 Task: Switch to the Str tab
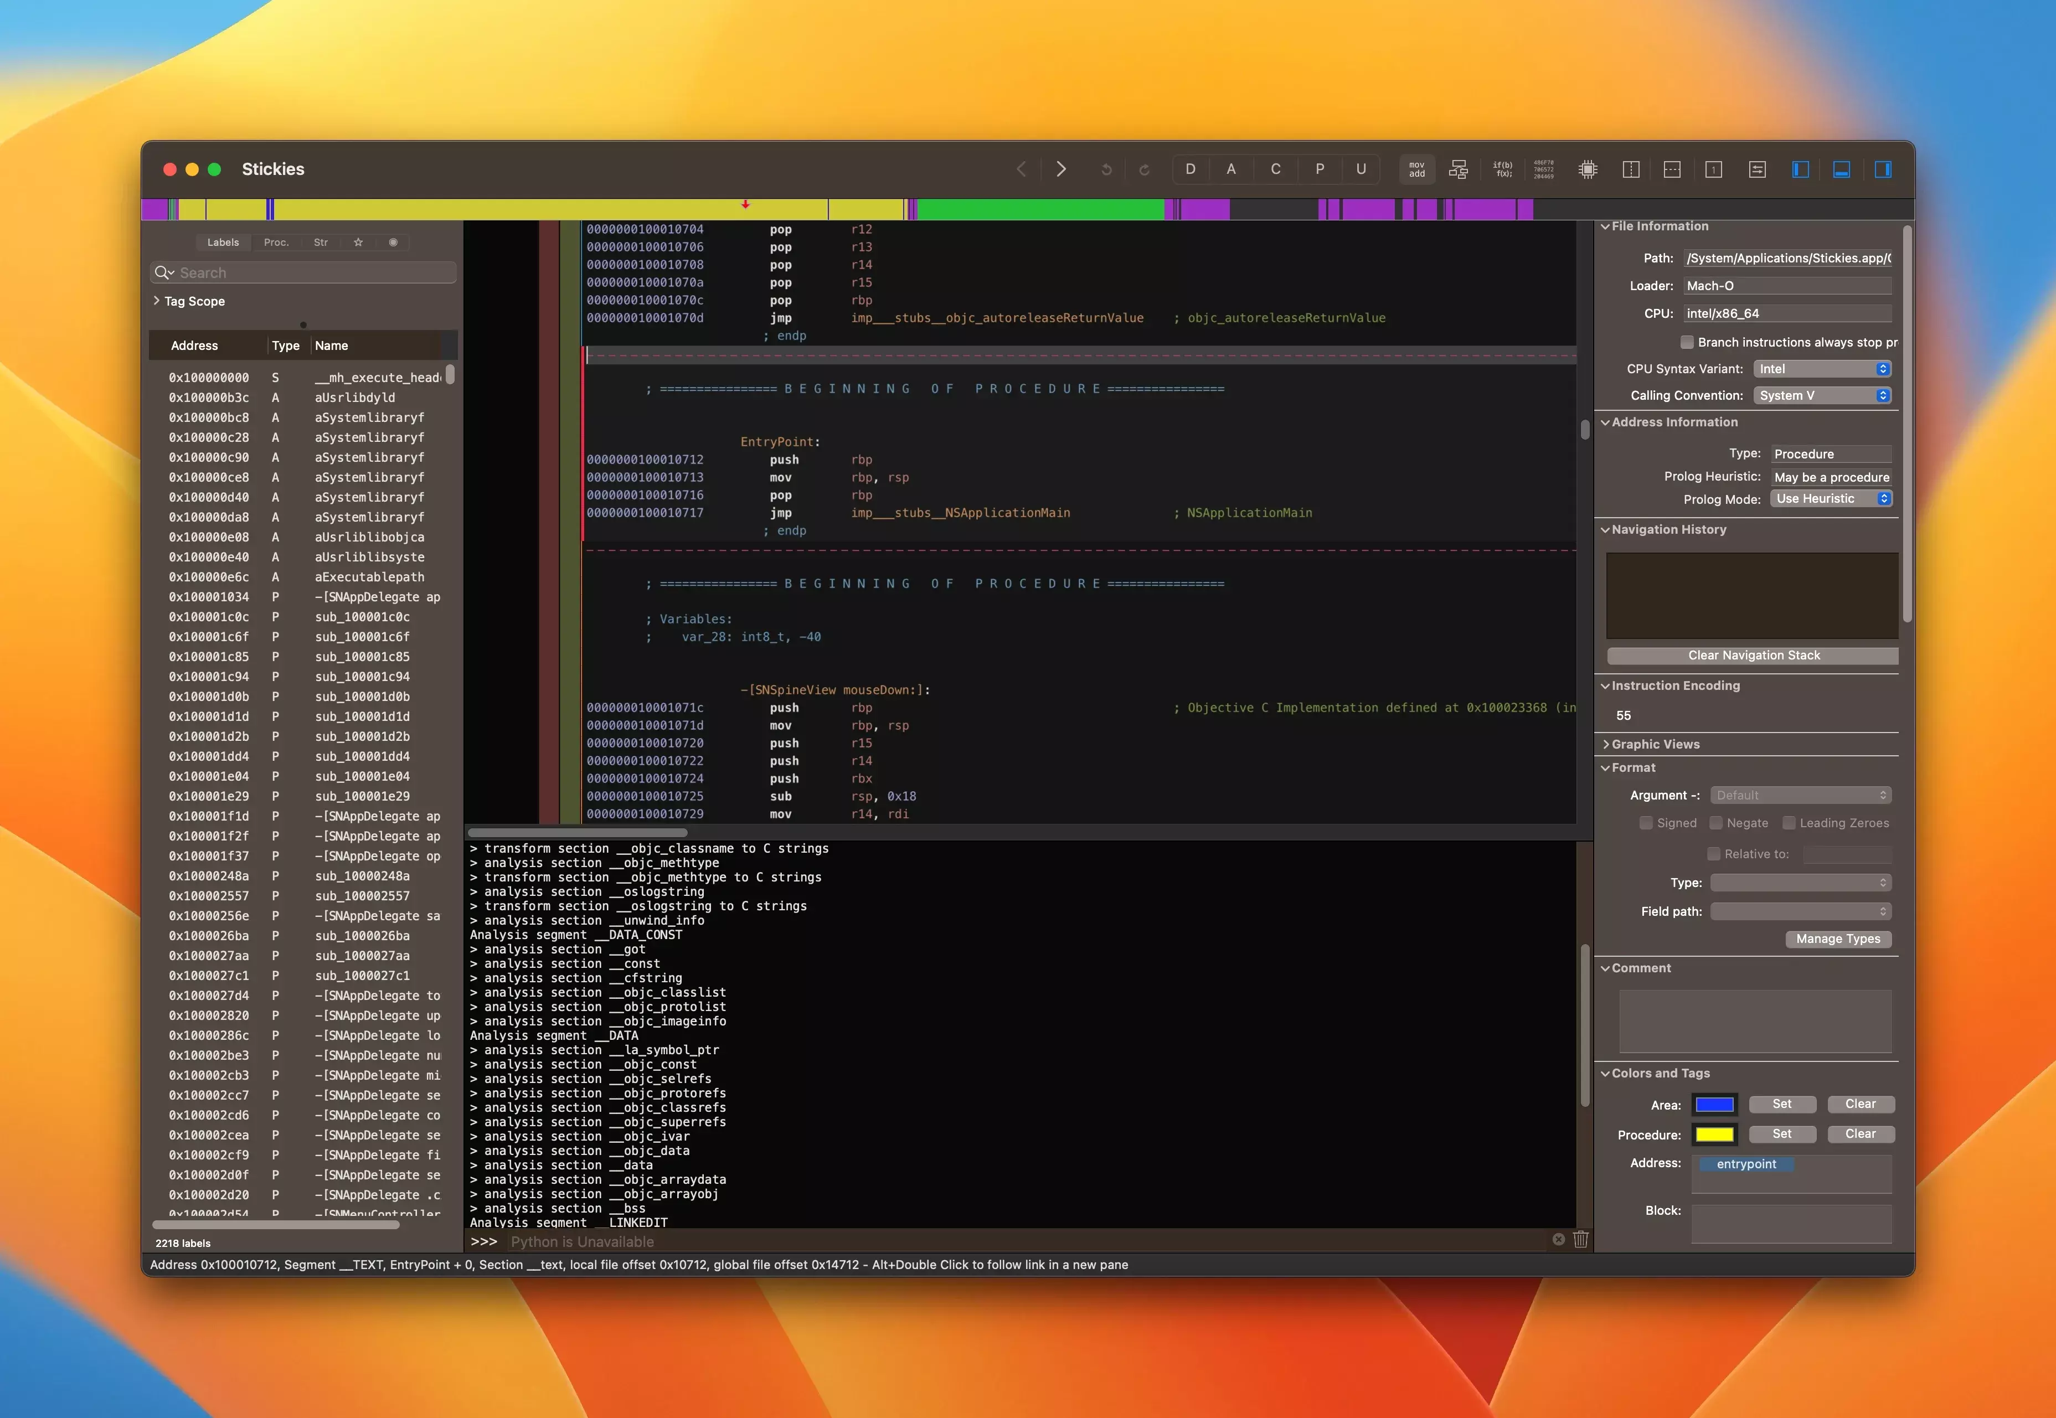coord(321,243)
